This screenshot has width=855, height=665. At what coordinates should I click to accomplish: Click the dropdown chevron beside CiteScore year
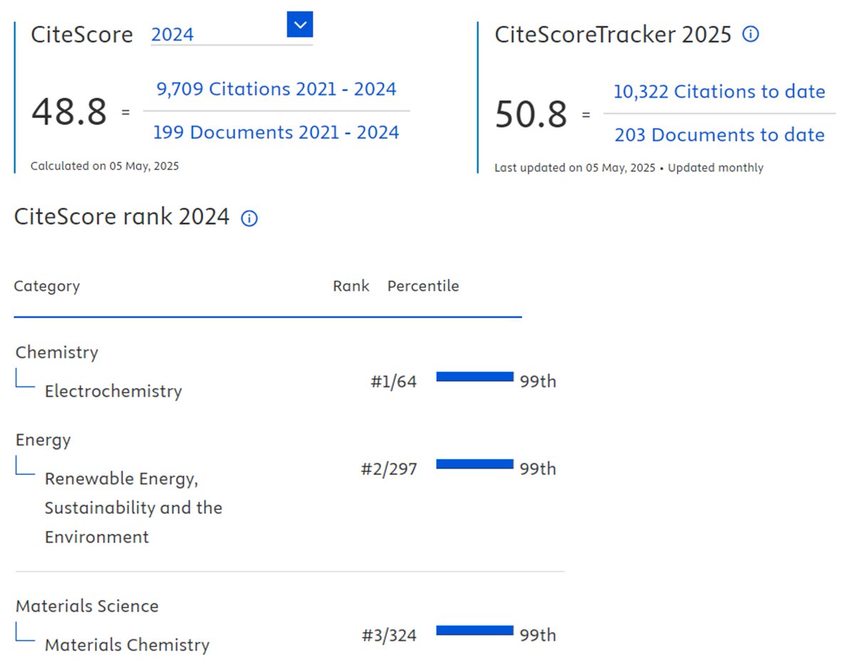pyautogui.click(x=299, y=24)
